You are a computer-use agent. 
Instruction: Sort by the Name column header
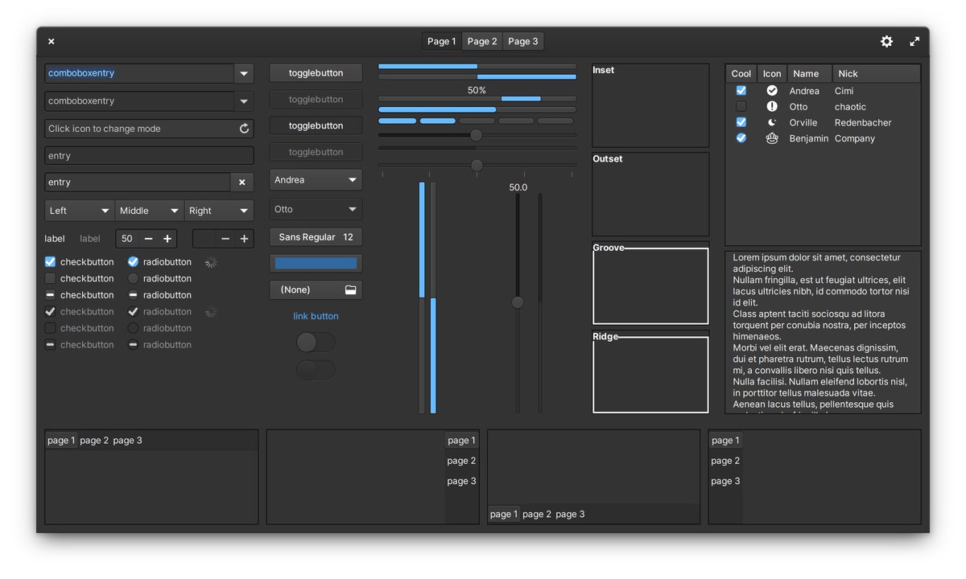coord(810,74)
